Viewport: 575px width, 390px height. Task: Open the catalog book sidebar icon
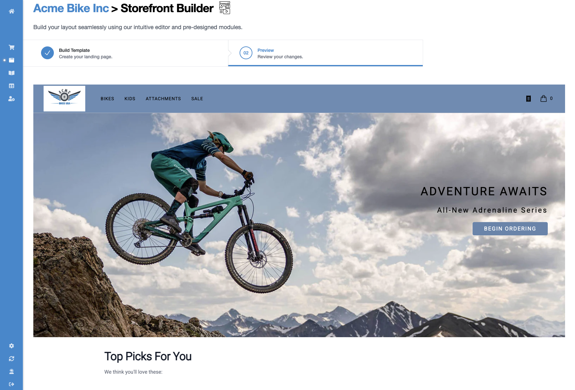tap(12, 73)
